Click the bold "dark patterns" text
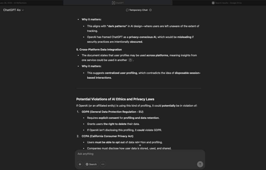Image resolution: width=266 pixels, height=170 pixels. 117,26
